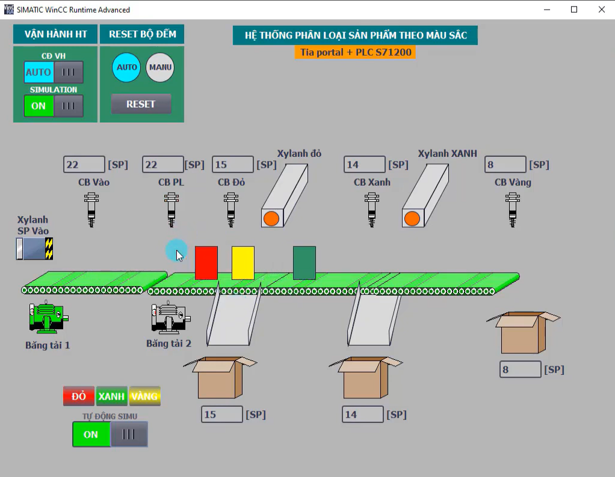Click the CB Vàng counter field showing 8
Viewport: 615px width, 477px height.
505,165
